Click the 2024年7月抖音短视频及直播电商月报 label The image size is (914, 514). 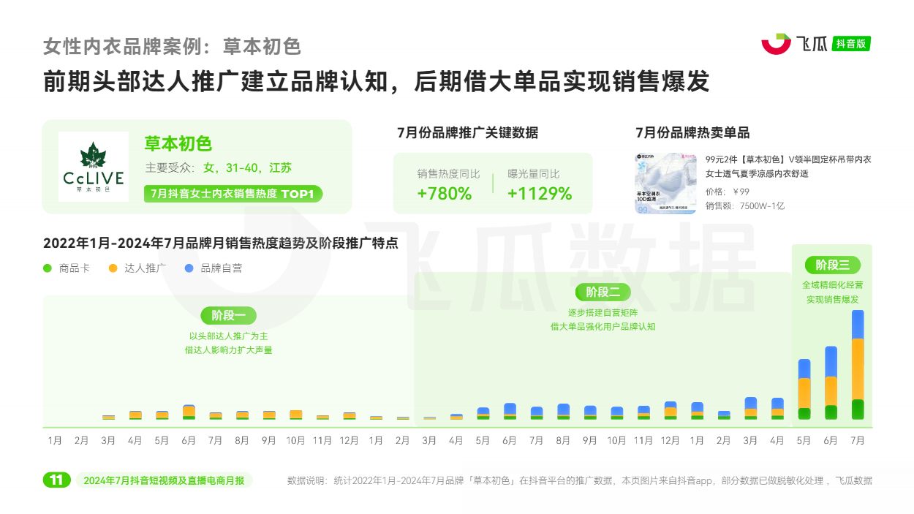click(x=164, y=480)
